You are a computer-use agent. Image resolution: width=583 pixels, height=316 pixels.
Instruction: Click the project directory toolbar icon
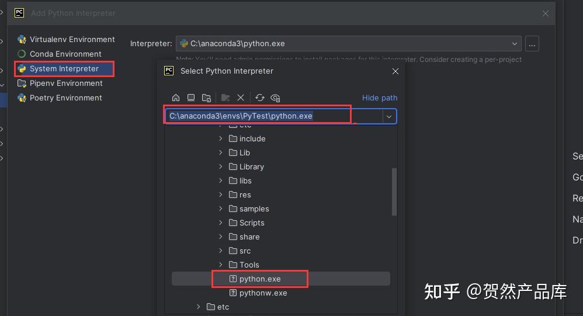tap(206, 98)
